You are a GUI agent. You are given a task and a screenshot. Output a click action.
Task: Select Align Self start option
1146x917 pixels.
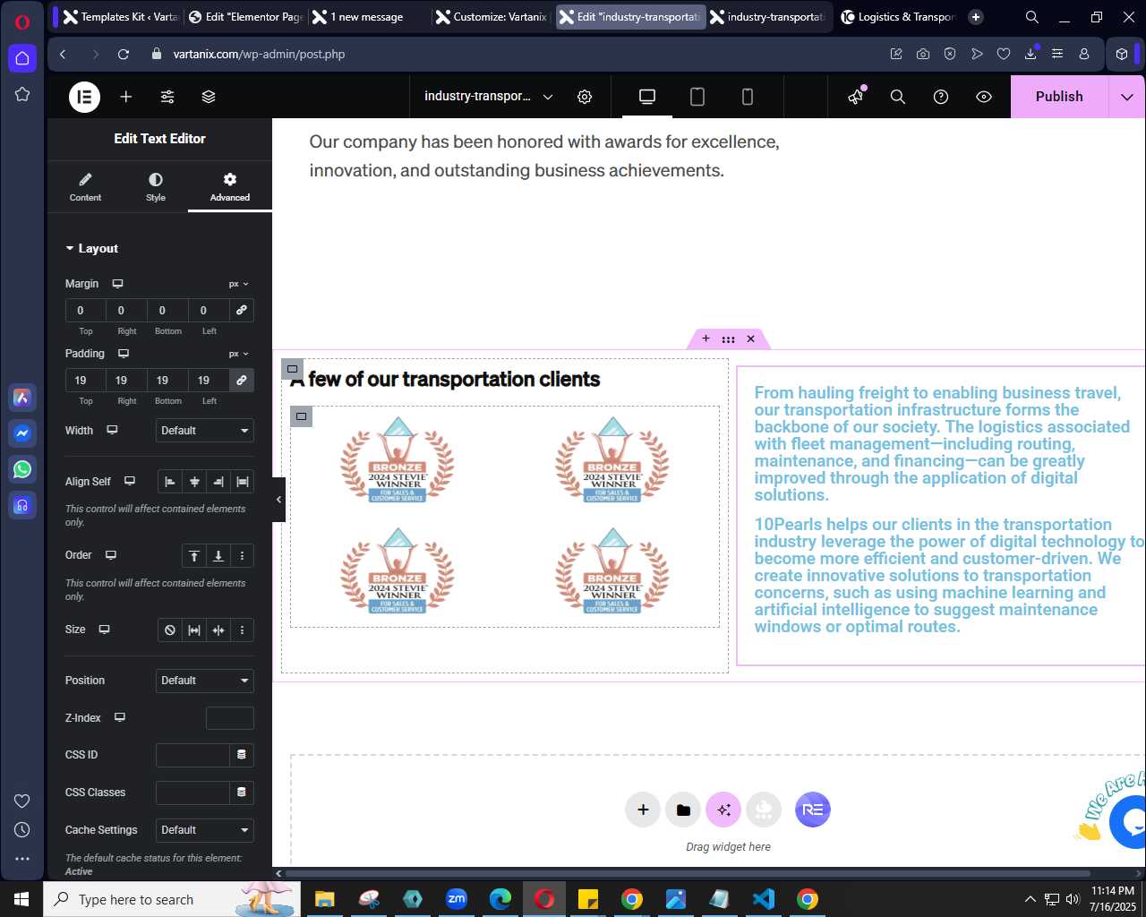click(x=170, y=482)
